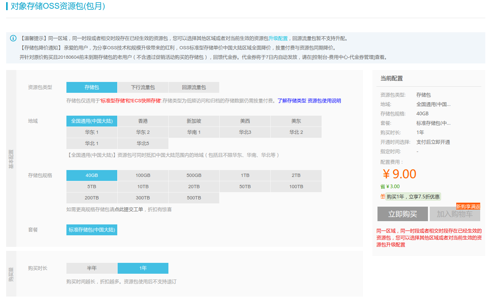Select 20TB storage package size

point(194,187)
